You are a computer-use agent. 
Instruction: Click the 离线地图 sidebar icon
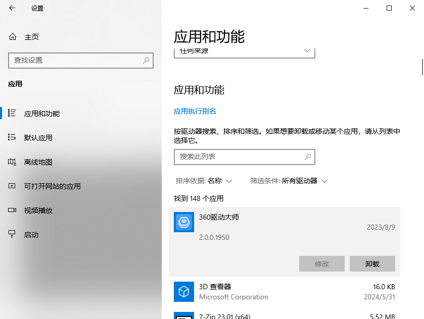coord(12,162)
